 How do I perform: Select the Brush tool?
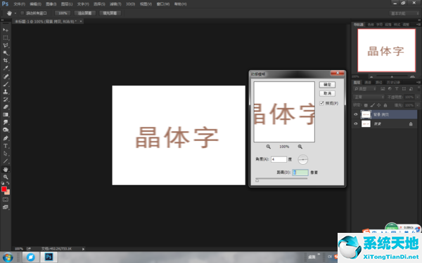click(6, 84)
